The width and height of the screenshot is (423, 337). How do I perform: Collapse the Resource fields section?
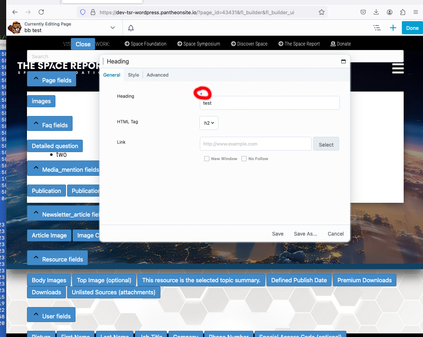tap(58, 258)
